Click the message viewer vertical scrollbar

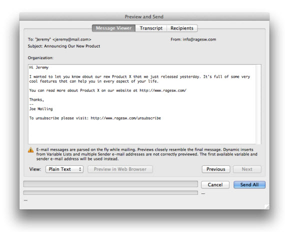258,104
